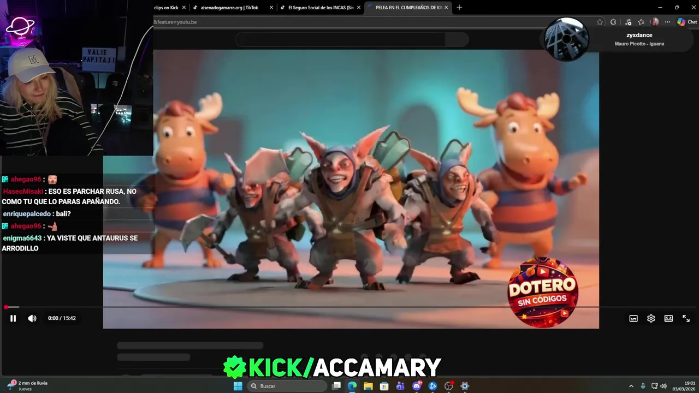Bookmark this page with the star icon
699x393 pixels.
pos(600,22)
